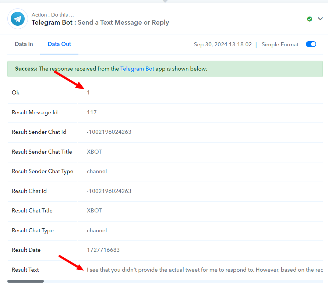Click the timestamp Sep 30, 2024 13:18:02
The width and height of the screenshot is (328, 290).
[223, 44]
